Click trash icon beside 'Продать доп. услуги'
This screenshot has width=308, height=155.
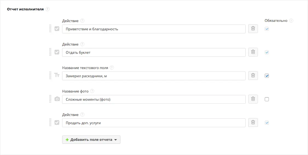coord(253,123)
